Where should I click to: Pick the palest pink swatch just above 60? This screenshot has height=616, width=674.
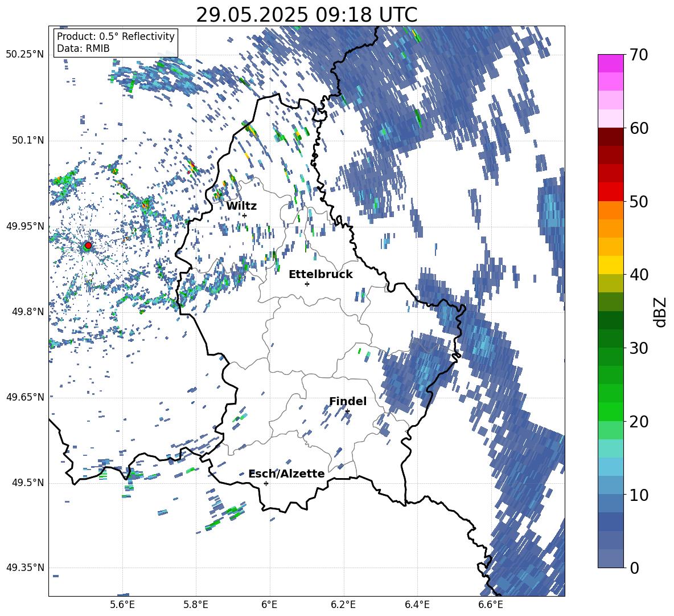pos(610,119)
